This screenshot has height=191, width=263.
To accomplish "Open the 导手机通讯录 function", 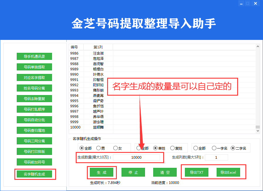I will tap(34, 56).
